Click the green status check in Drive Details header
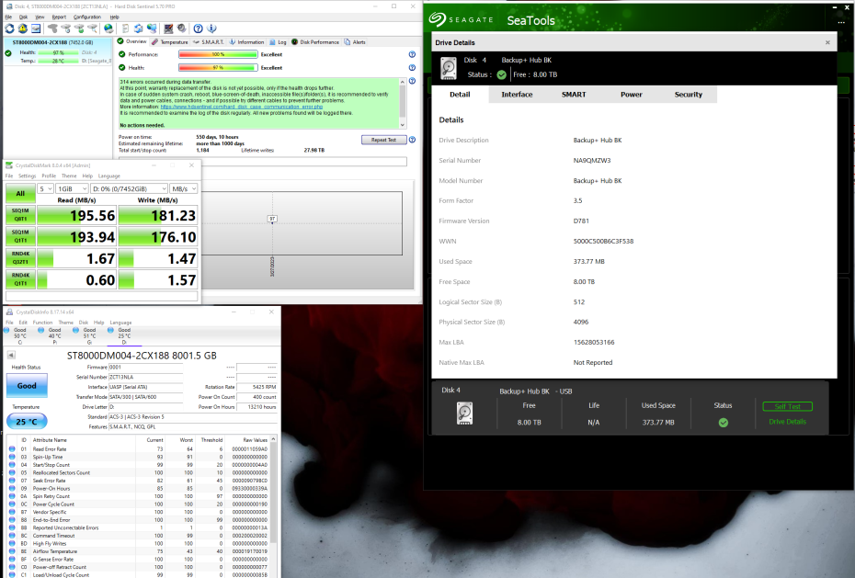855x578 pixels. click(502, 75)
